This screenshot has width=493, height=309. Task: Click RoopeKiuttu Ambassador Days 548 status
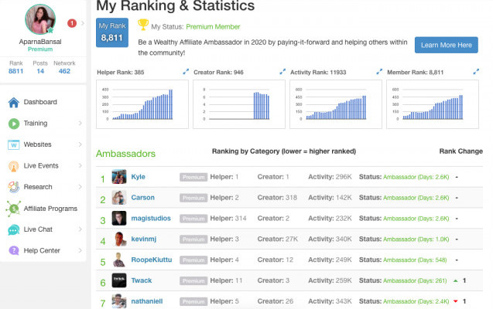pos(415,260)
